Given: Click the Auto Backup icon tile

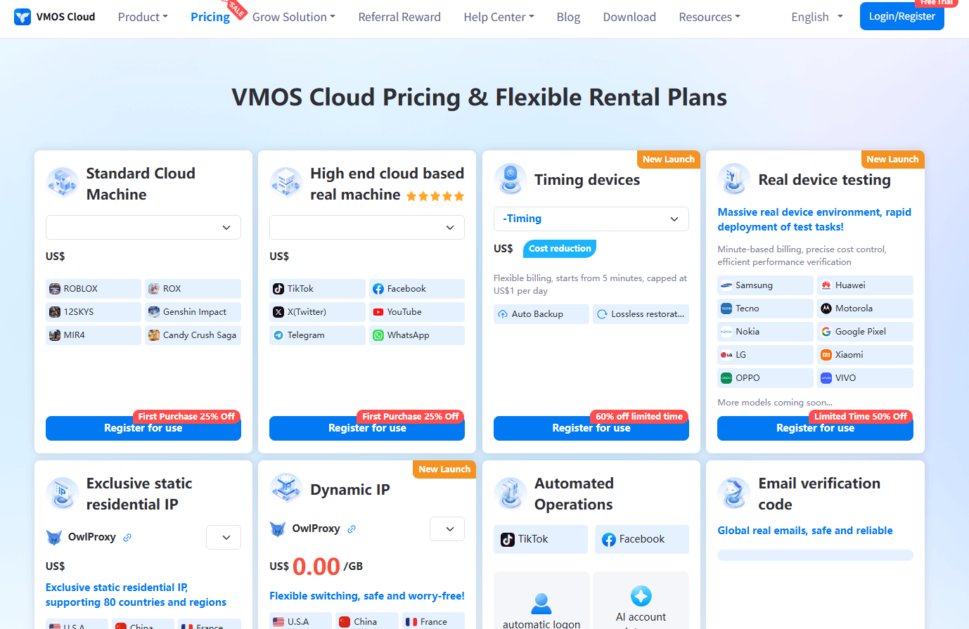Looking at the screenshot, I should click(503, 314).
